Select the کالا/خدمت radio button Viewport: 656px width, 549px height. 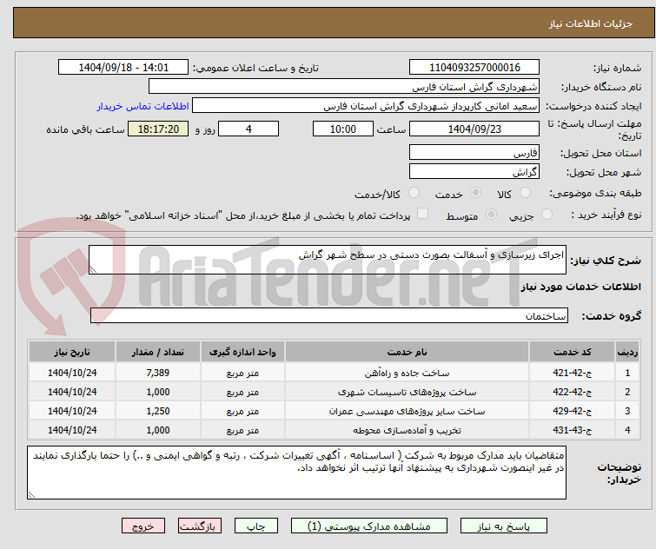414,193
